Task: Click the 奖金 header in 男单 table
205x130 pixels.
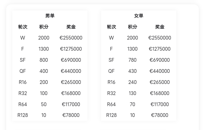Action: 71,27
